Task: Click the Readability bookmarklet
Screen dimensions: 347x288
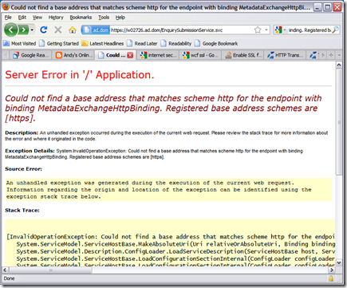Action: point(176,43)
